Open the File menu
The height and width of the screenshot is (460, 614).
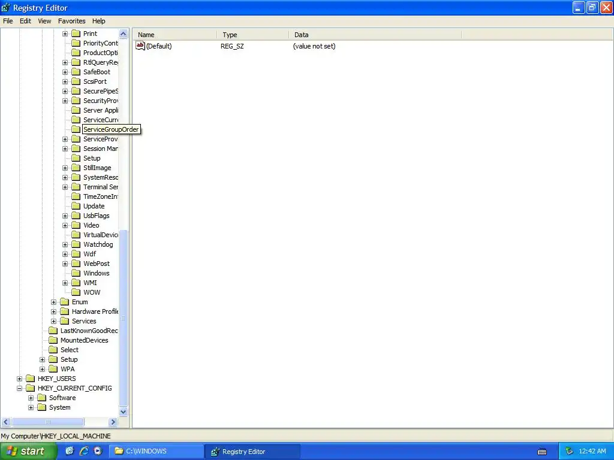8,21
